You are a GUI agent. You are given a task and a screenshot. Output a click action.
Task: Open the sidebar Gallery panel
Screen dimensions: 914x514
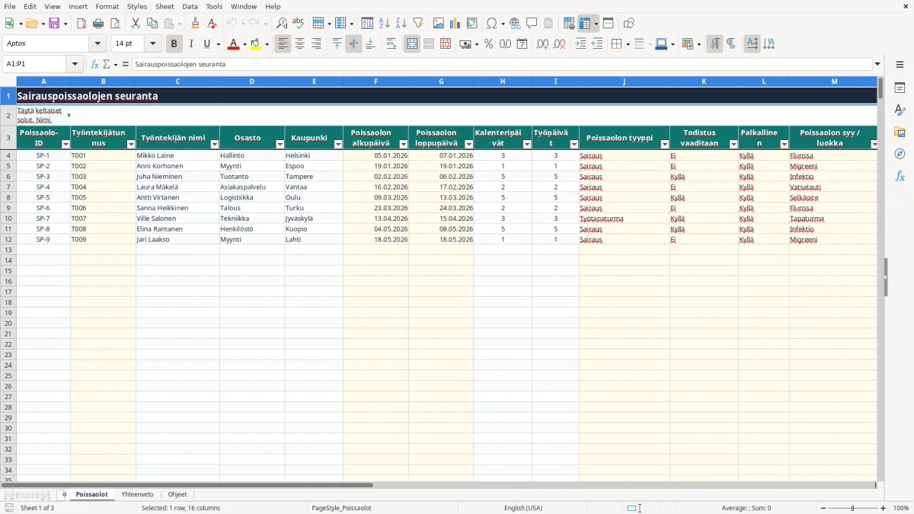(900, 132)
